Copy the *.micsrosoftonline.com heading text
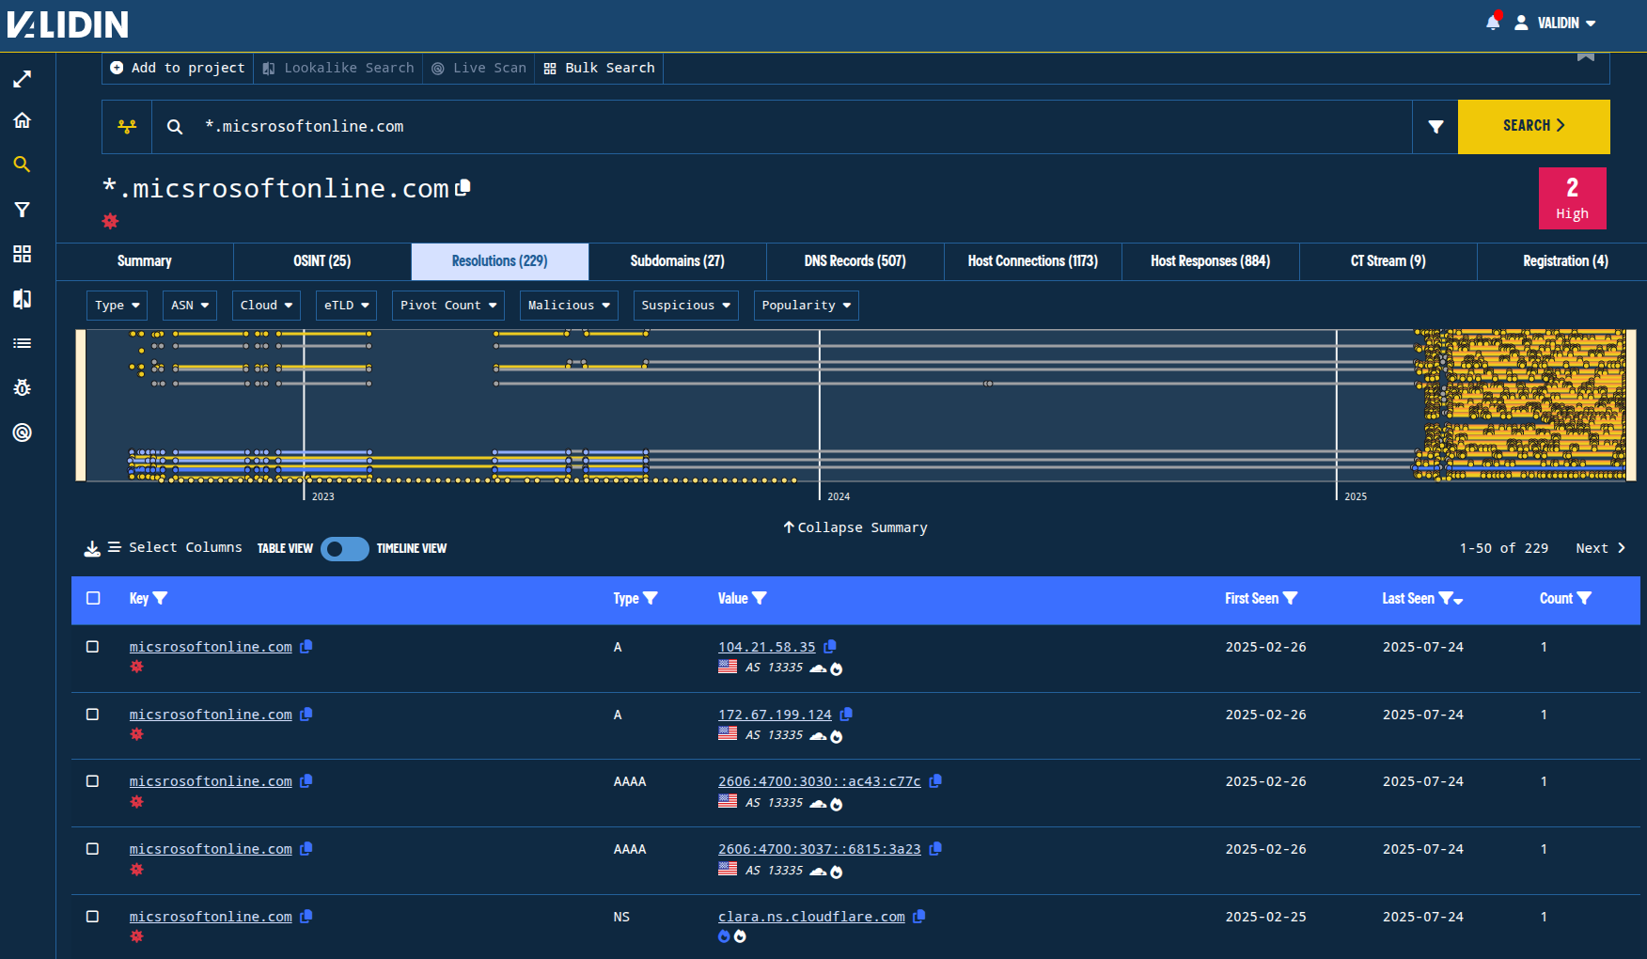Screen dimensions: 1647x959 click(463, 188)
